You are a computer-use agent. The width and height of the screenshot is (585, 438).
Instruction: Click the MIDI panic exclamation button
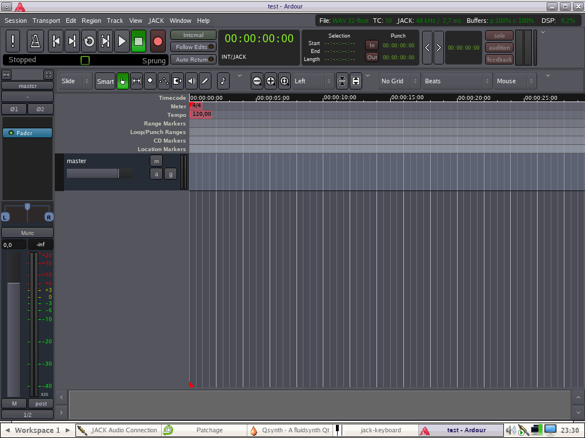tap(13, 41)
